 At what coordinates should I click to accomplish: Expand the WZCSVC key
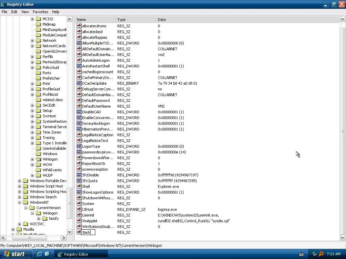point(19,224)
